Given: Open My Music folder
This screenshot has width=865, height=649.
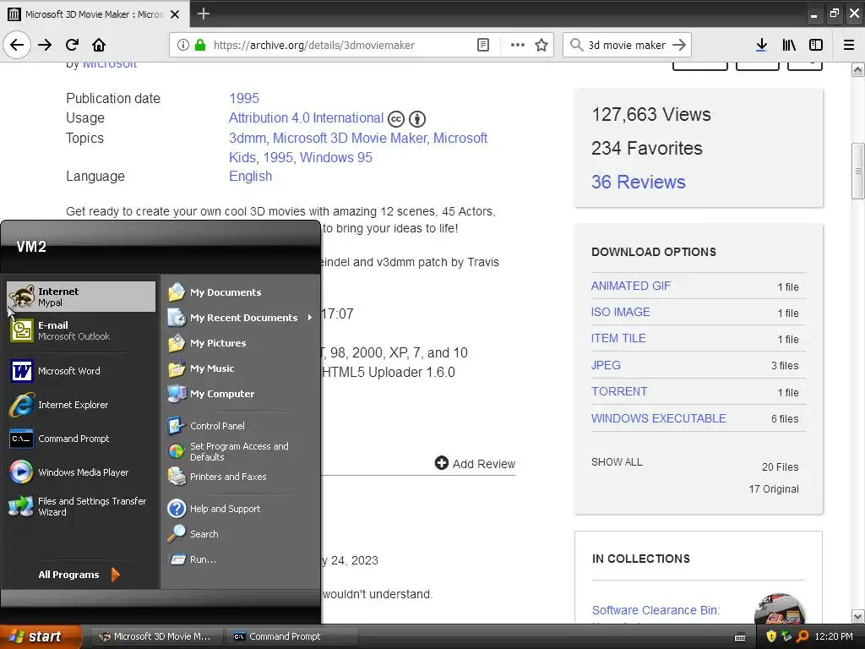Looking at the screenshot, I should (x=241, y=368).
